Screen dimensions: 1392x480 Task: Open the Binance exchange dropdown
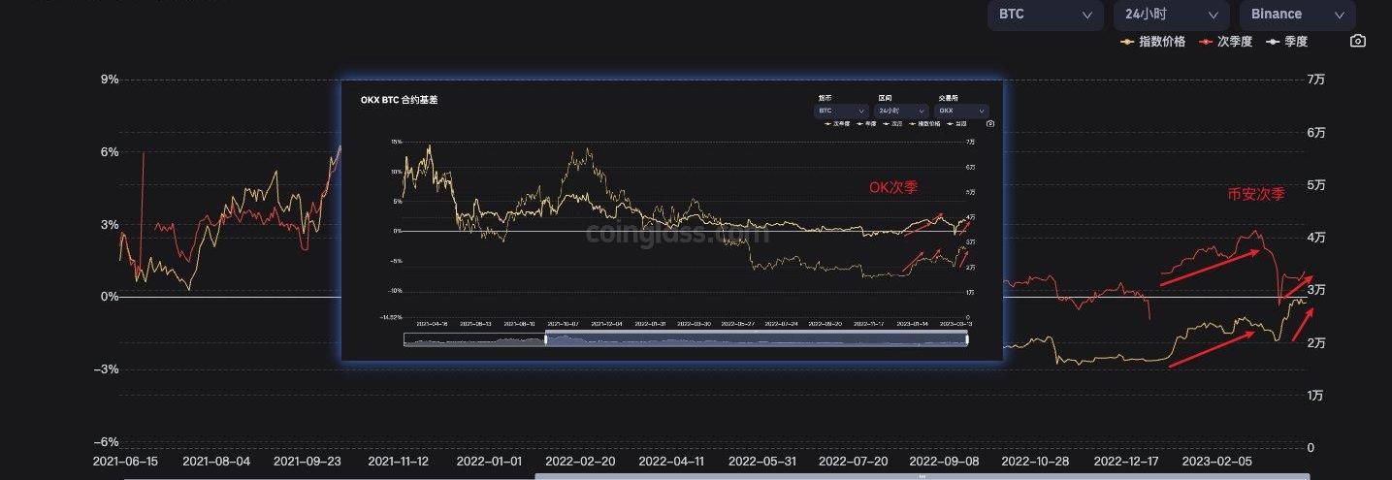pyautogui.click(x=1297, y=15)
